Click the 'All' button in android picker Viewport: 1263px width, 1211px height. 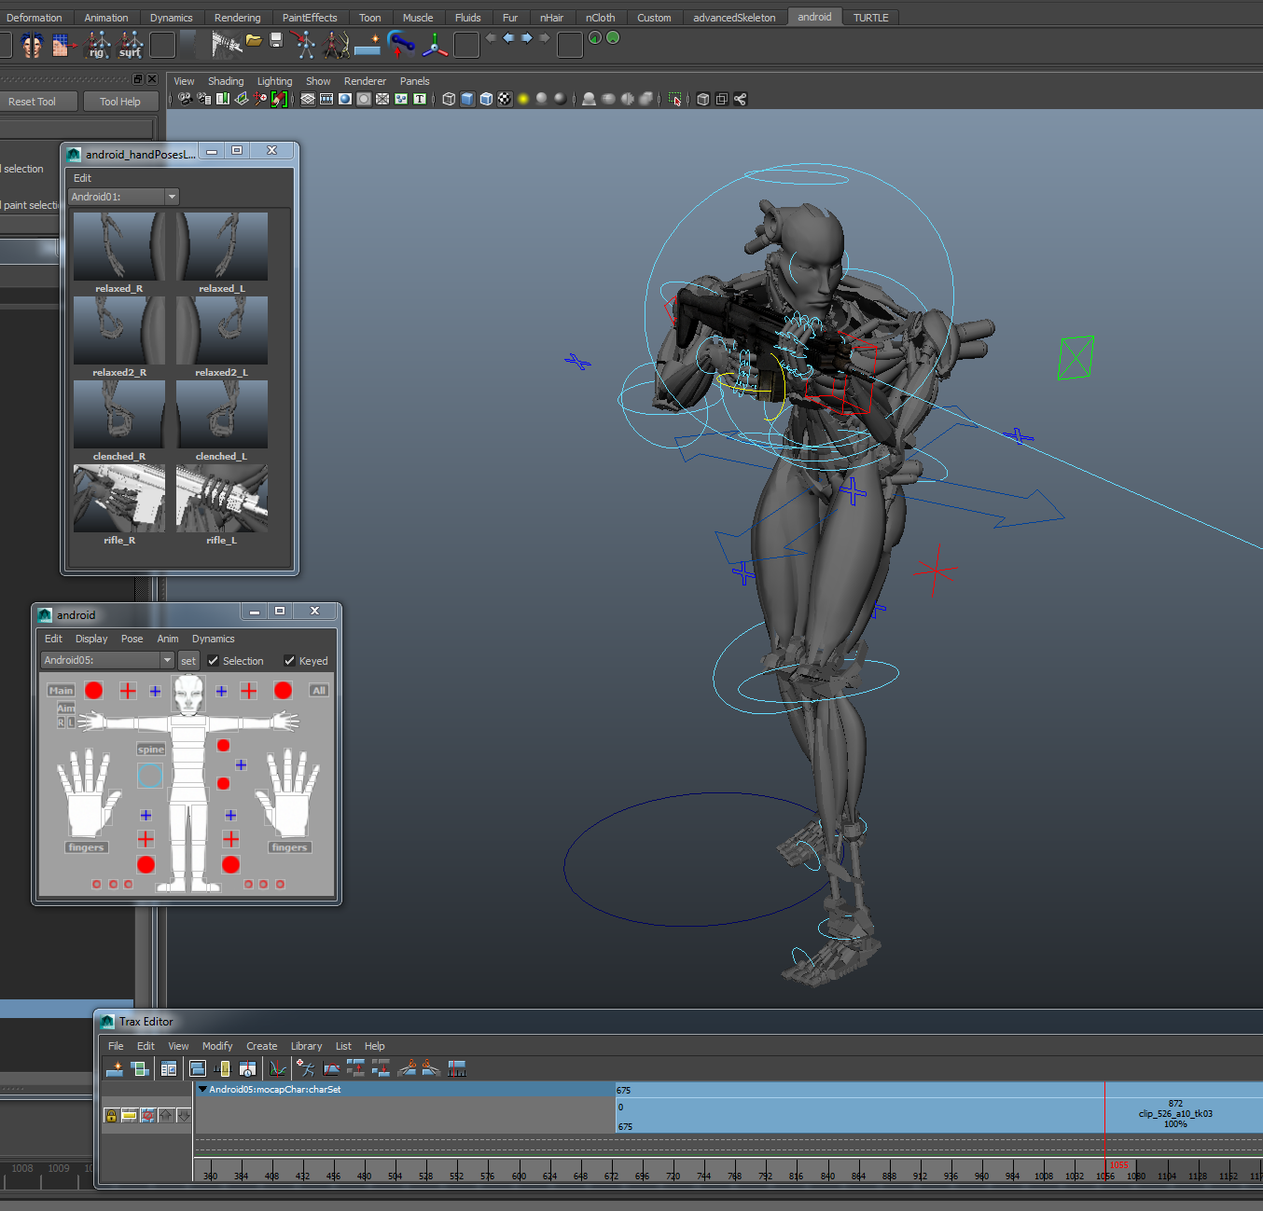click(319, 691)
